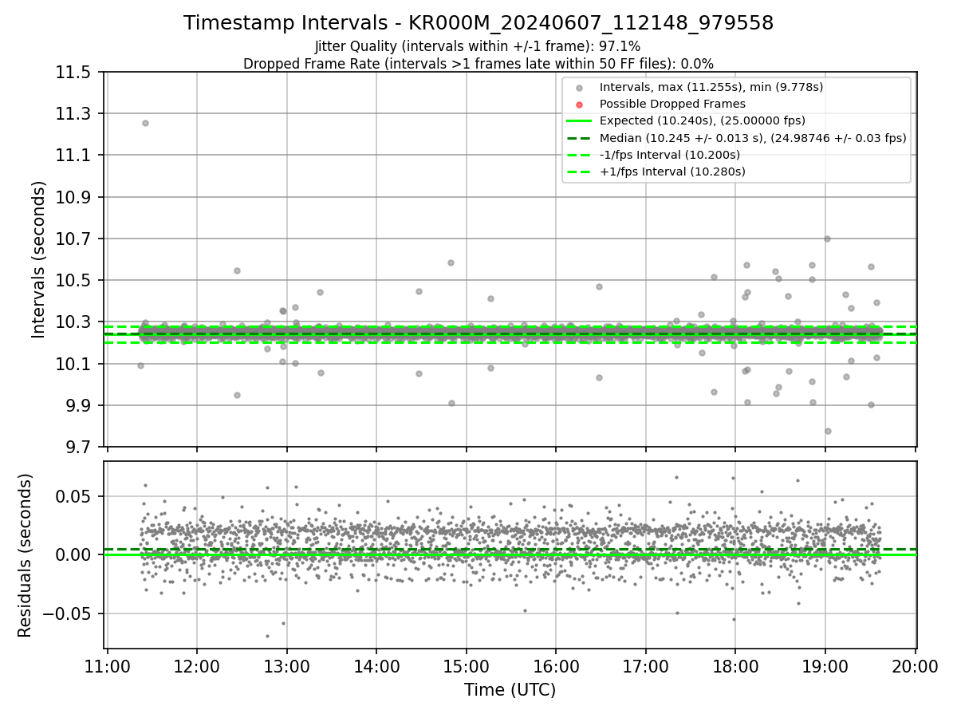The image size is (957, 718).
Task: Click the legend entry 'Possible Dropped Frames'
Action: [672, 104]
